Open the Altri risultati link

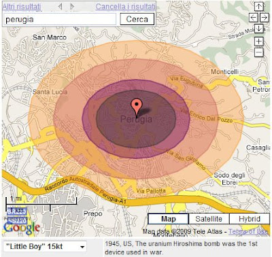tap(22, 7)
